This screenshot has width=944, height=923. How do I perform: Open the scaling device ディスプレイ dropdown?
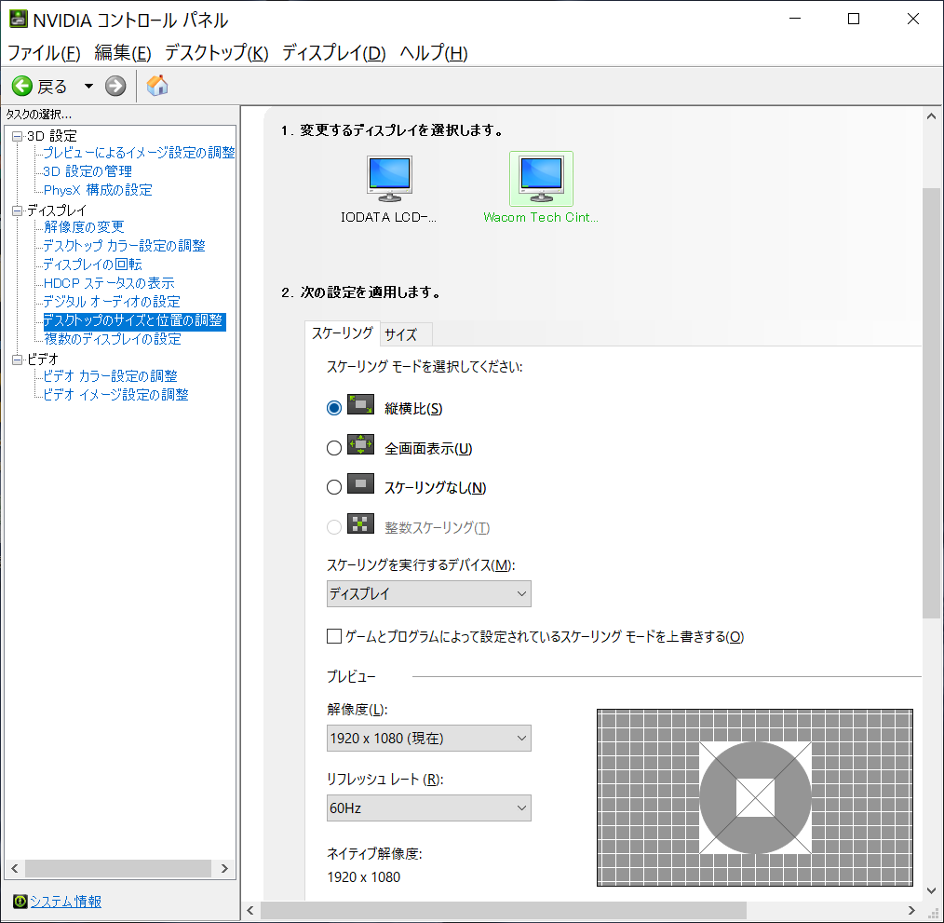click(428, 593)
